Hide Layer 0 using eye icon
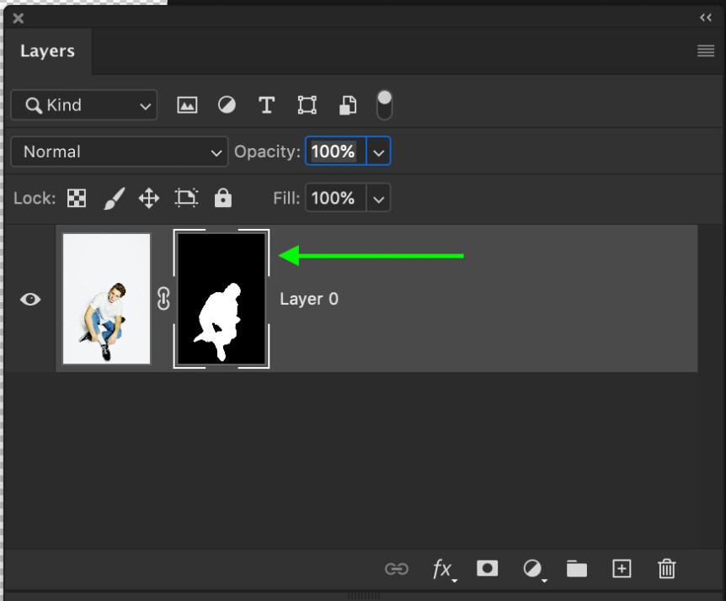Viewport: 726px width, 601px height. (30, 299)
